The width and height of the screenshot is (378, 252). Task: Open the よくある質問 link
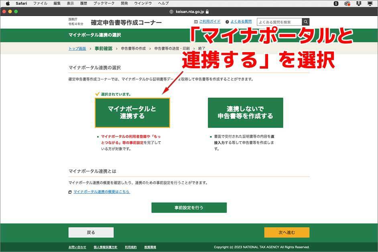click(241, 21)
